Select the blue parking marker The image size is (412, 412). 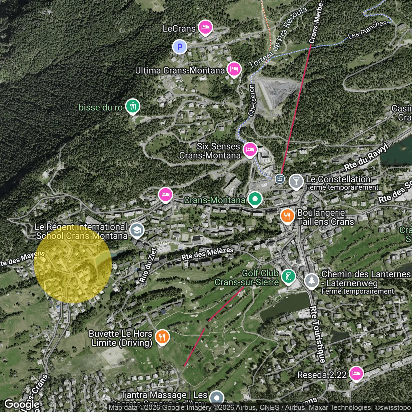(x=180, y=47)
